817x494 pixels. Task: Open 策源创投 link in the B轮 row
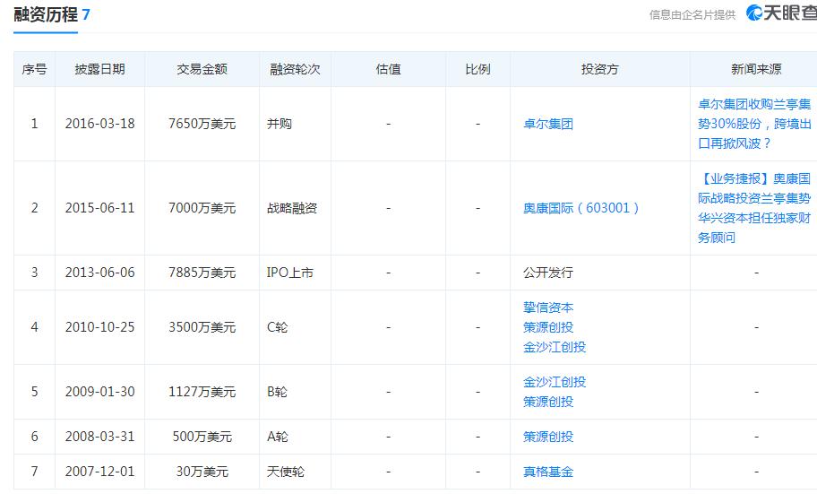(x=547, y=402)
